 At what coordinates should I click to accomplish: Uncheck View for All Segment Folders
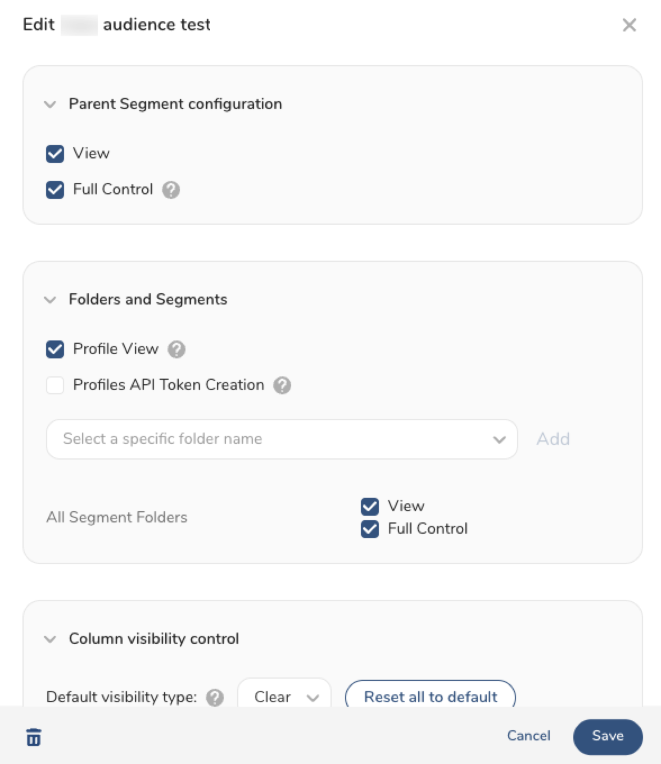(370, 506)
